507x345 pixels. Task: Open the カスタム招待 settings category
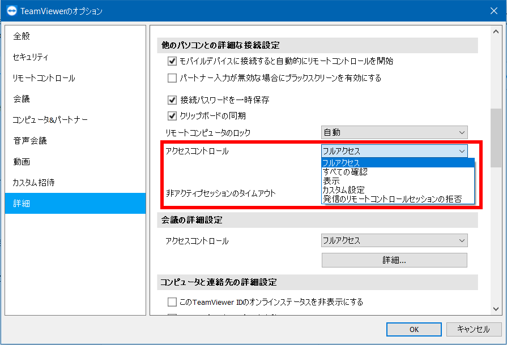tap(75, 182)
